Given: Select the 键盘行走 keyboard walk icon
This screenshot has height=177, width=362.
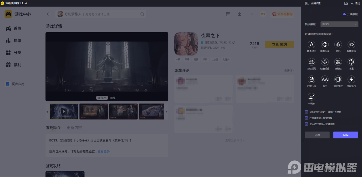Looking at the screenshot, I should click(x=325, y=44).
